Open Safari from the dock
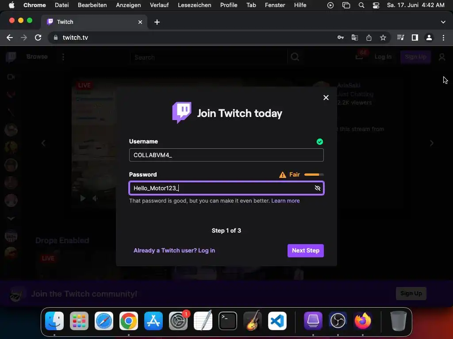This screenshot has width=453, height=339. pos(104,321)
